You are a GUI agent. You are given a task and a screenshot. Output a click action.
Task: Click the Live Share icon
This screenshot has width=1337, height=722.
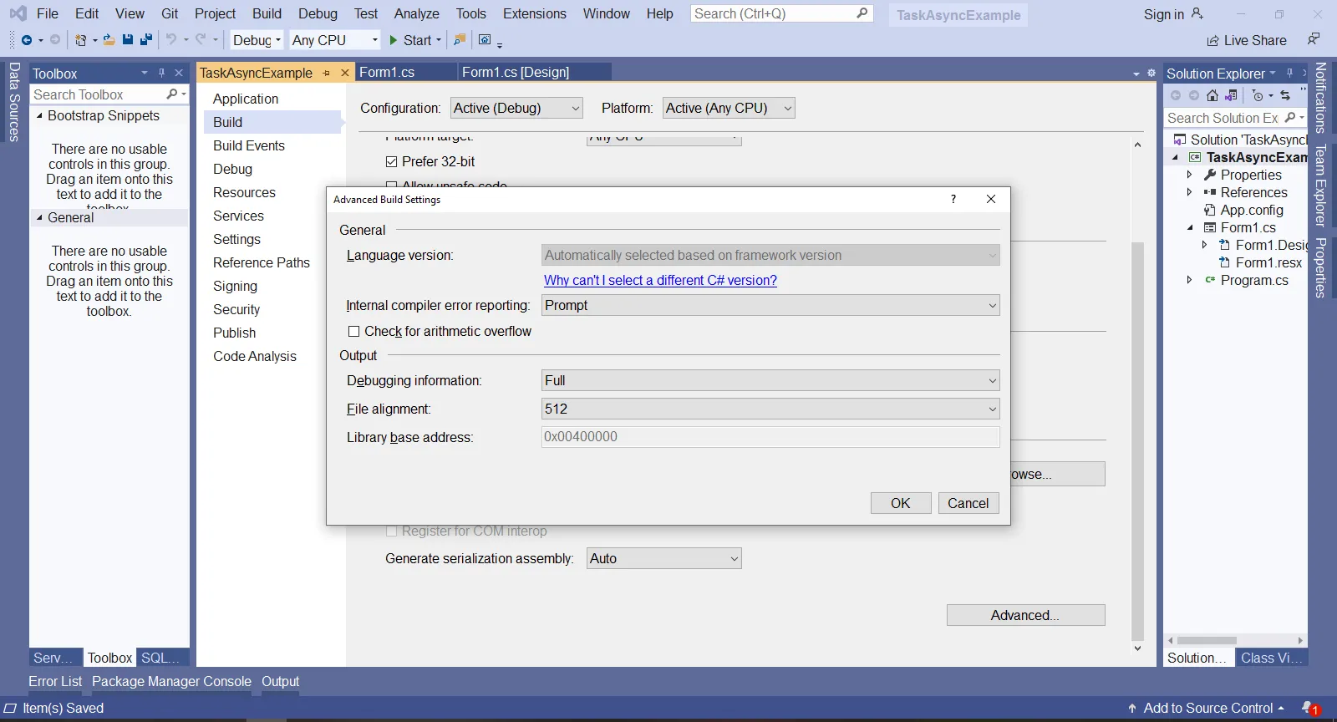(1213, 41)
